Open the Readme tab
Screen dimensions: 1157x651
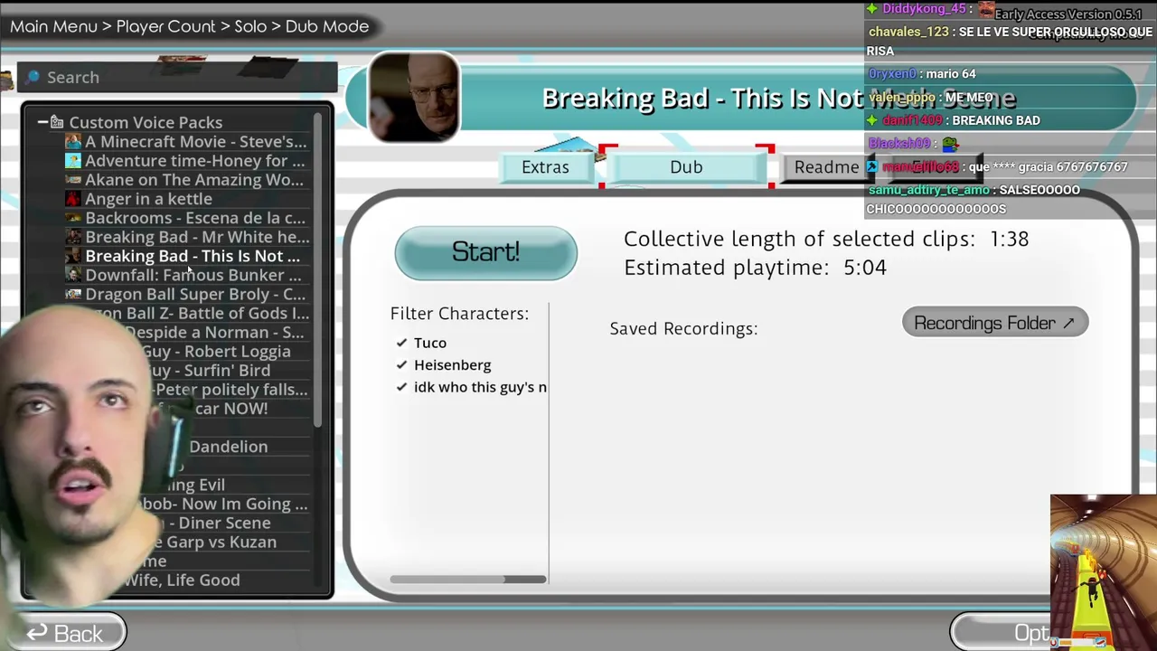[826, 167]
